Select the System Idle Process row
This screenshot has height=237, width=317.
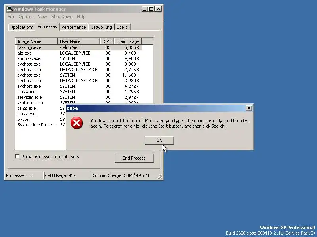[40, 125]
